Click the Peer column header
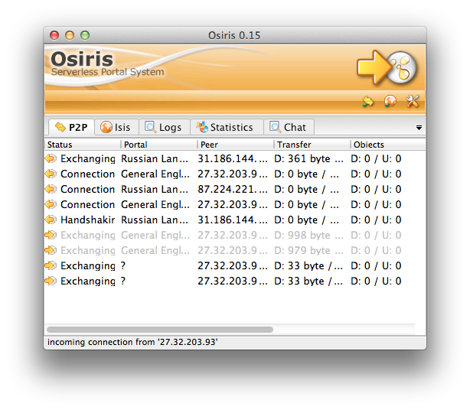 click(234, 145)
